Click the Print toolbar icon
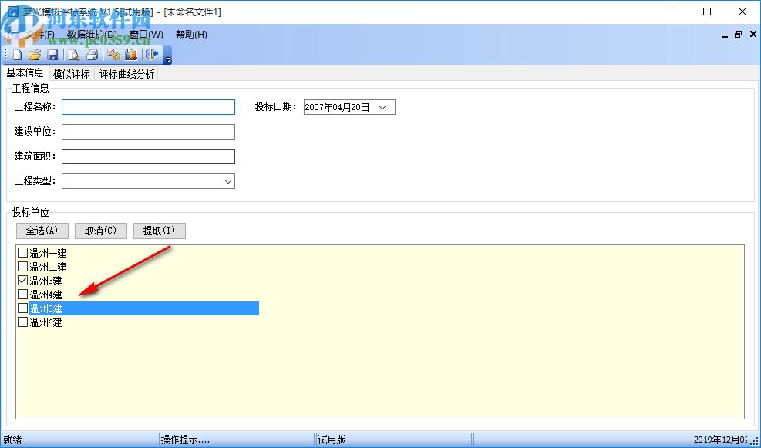This screenshot has height=448, width=761. point(93,54)
